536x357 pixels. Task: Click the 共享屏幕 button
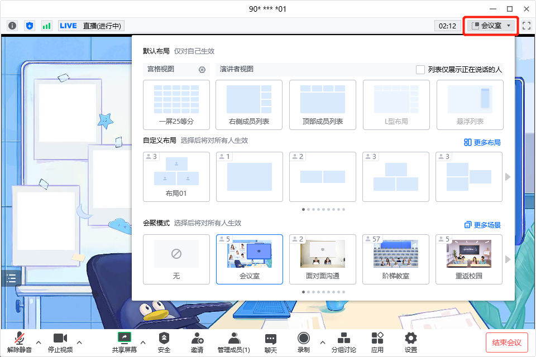click(125, 342)
